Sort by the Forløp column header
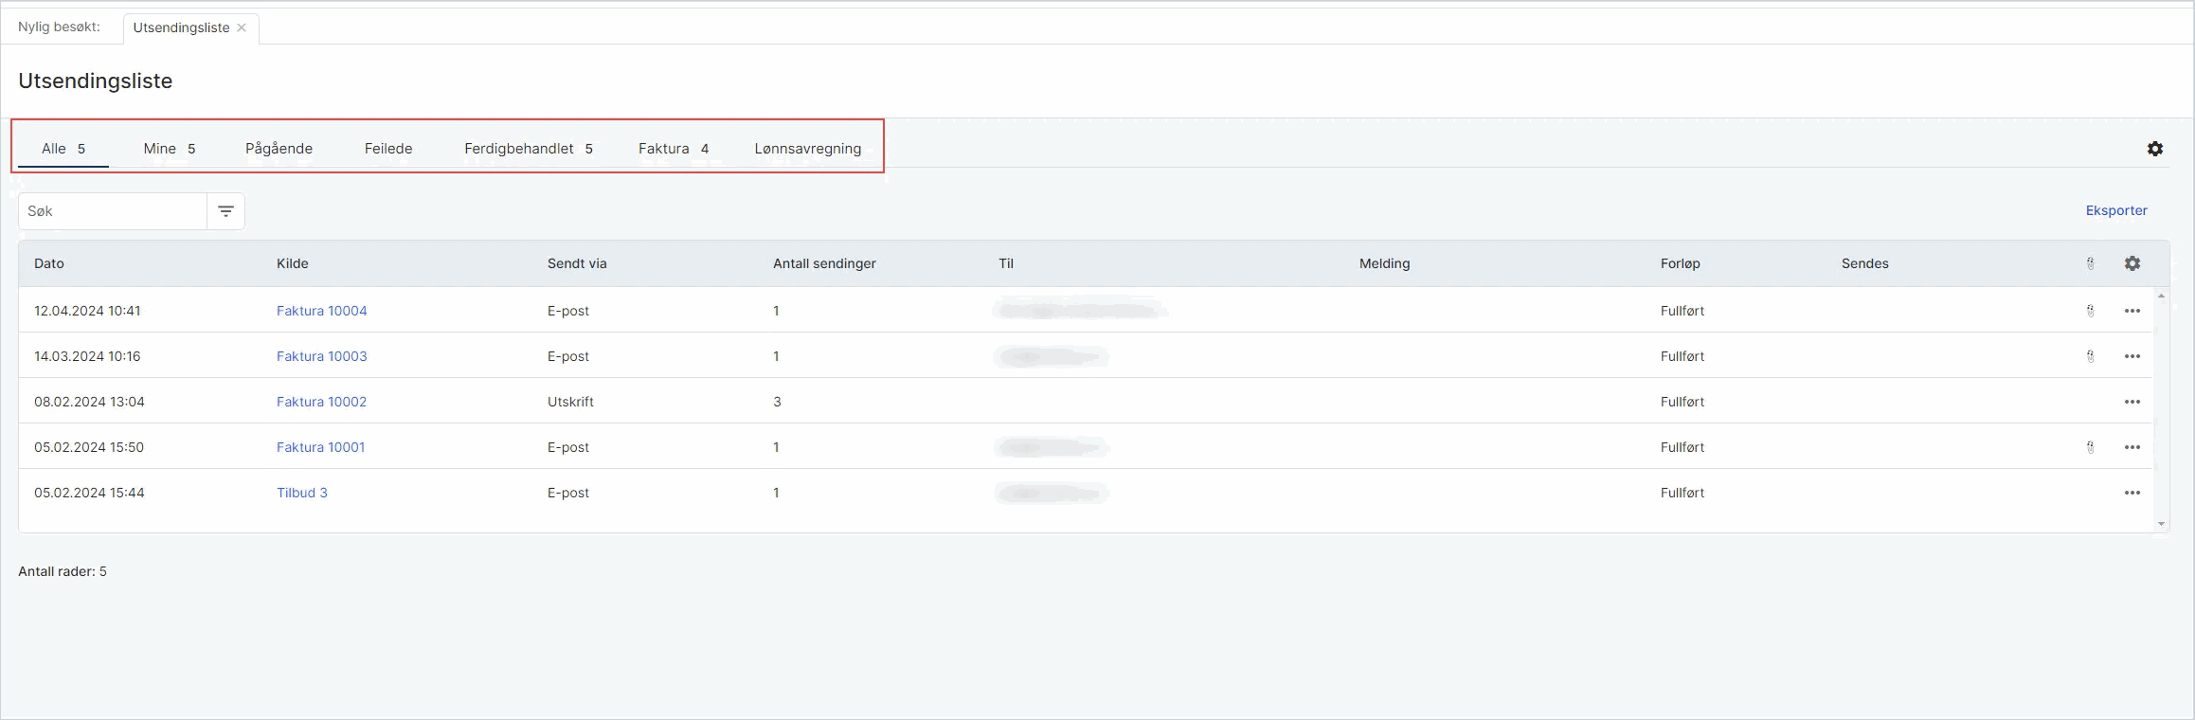The width and height of the screenshot is (2195, 720). pyautogui.click(x=1681, y=263)
